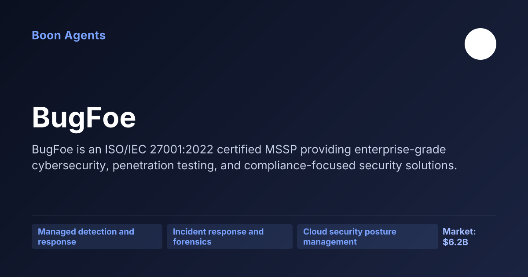Screen dimensions: 528x277
Task: Select the Cloud security posture management tag
Action: pos(367,237)
